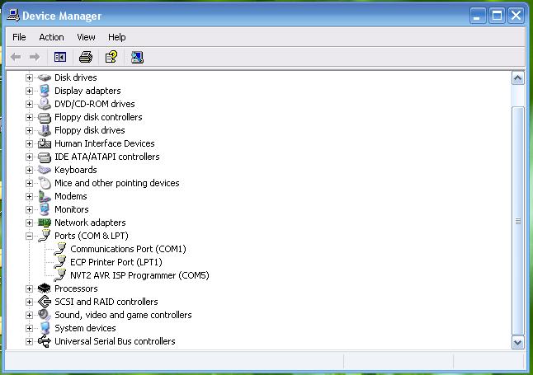This screenshot has height=375, width=533.
Task: Select the System devices label
Action: 85,328
